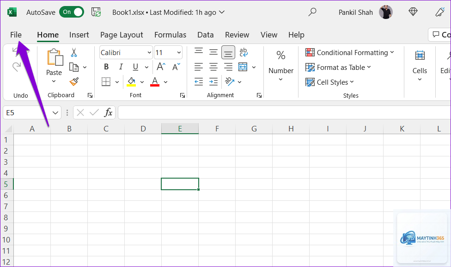Click the Redo arrow icon

tap(17, 67)
